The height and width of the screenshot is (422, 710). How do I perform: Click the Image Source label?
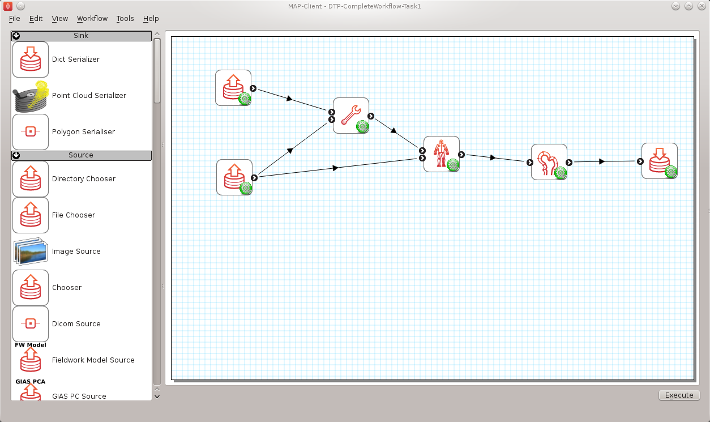coord(76,252)
